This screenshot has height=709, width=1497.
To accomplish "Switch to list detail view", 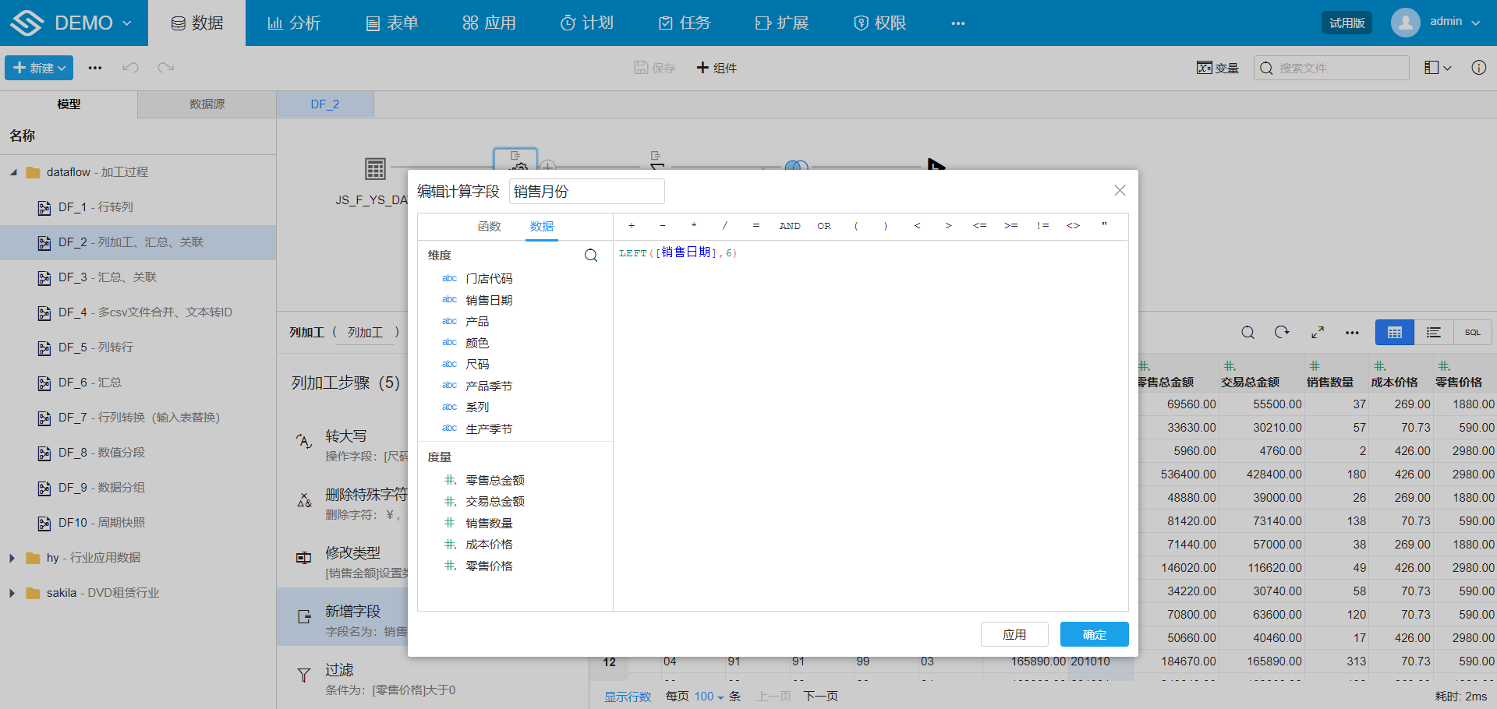I will [1433, 333].
